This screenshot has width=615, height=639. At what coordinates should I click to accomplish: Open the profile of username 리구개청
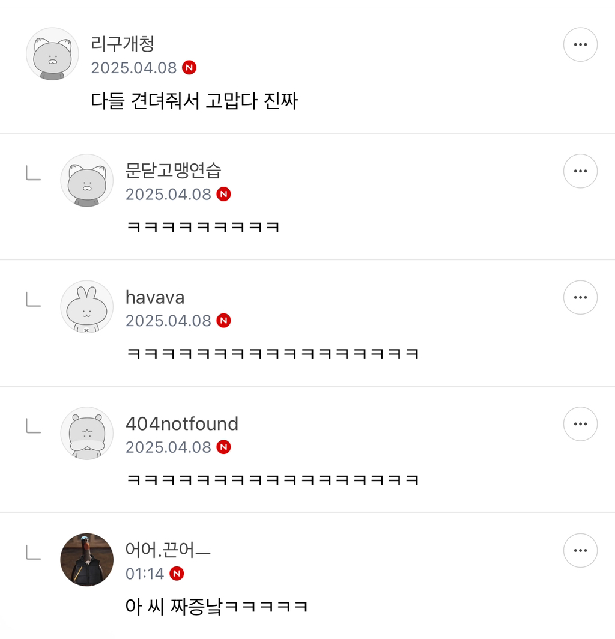pyautogui.click(x=123, y=44)
